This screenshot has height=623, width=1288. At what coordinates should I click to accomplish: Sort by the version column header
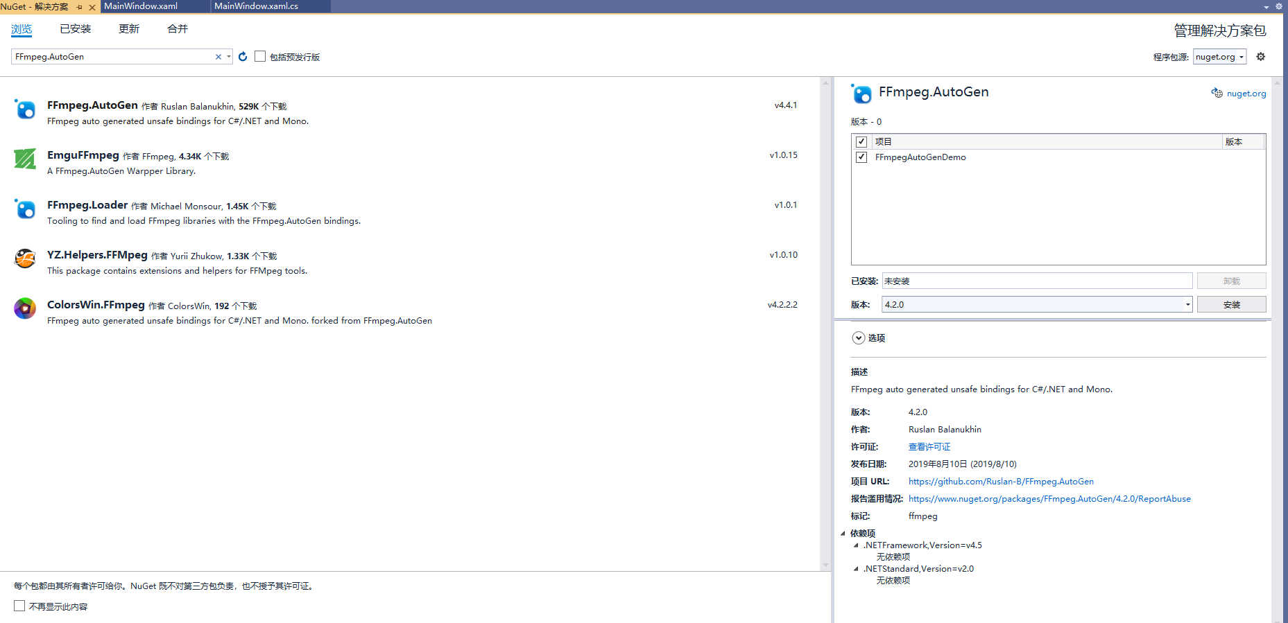pyautogui.click(x=1243, y=141)
